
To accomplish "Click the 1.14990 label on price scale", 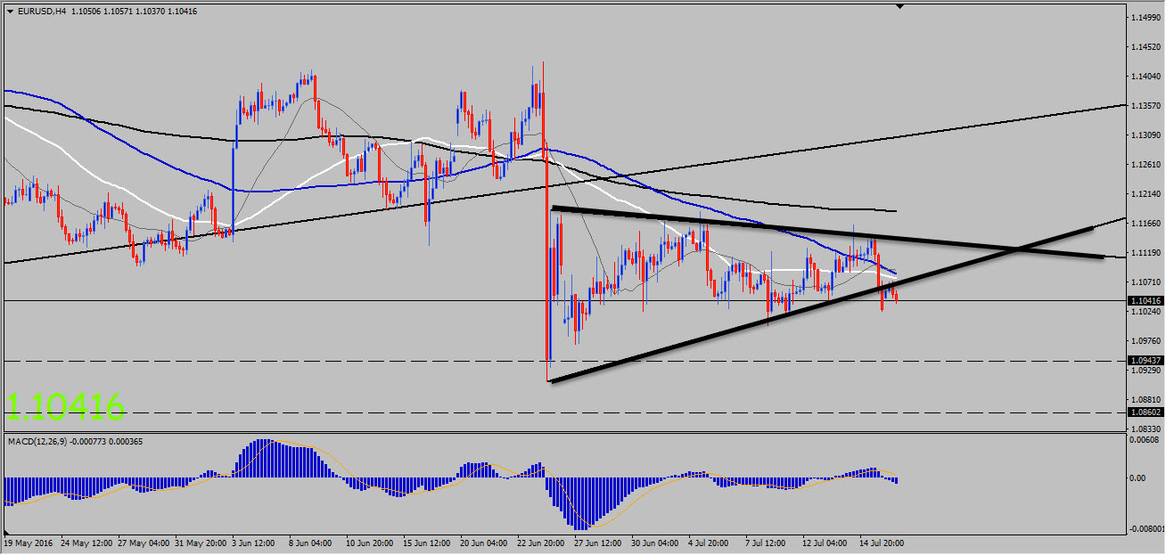I will [x=1145, y=17].
